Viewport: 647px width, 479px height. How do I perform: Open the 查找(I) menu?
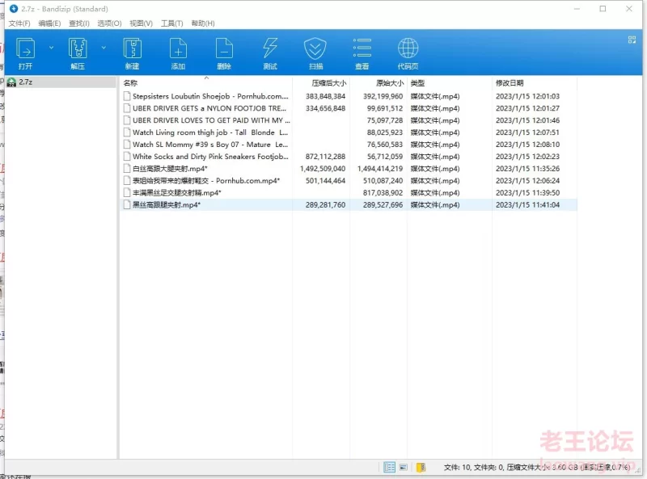pos(78,23)
